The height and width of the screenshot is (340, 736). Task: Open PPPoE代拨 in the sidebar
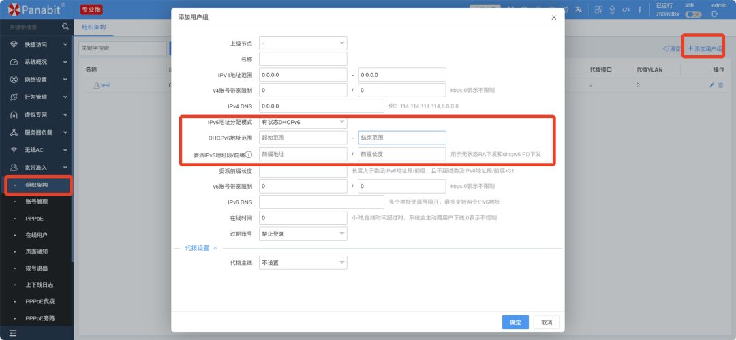pyautogui.click(x=40, y=301)
